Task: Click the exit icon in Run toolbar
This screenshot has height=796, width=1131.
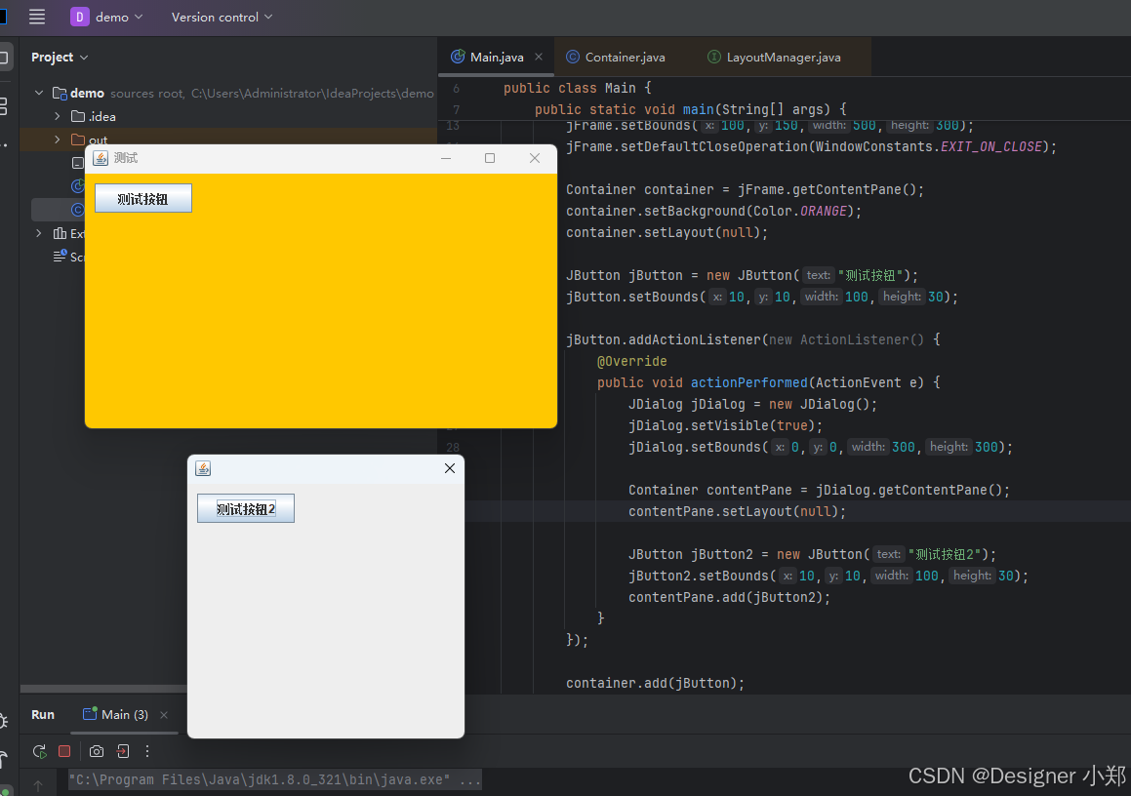Action: click(123, 751)
